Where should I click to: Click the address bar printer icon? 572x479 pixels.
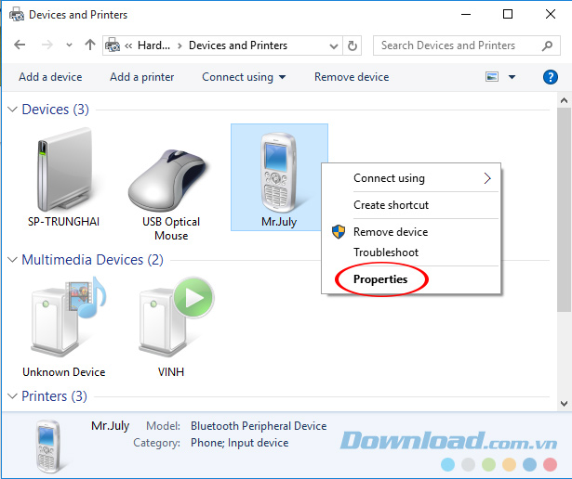pyautogui.click(x=113, y=45)
